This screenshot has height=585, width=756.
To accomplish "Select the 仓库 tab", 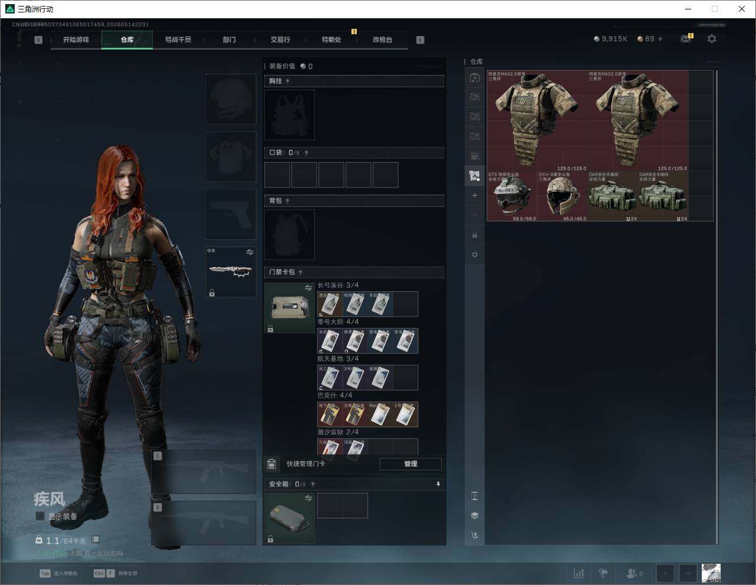I will [x=127, y=40].
